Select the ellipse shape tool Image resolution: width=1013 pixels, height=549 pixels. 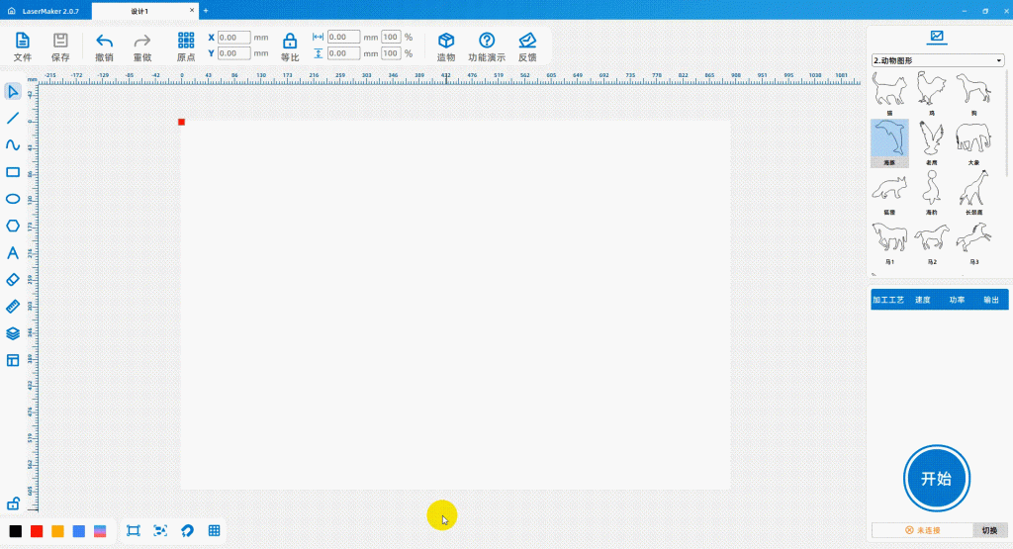click(x=13, y=198)
